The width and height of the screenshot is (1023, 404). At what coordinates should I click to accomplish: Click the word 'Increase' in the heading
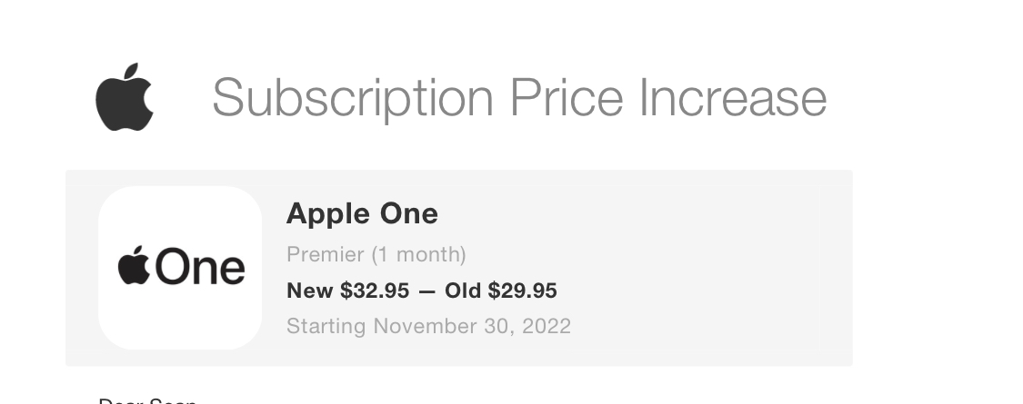click(x=733, y=97)
